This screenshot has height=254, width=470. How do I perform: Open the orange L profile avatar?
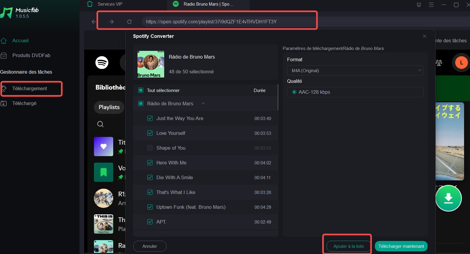[x=461, y=62]
